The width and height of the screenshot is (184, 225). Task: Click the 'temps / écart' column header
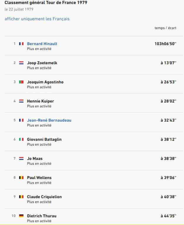(165, 28)
